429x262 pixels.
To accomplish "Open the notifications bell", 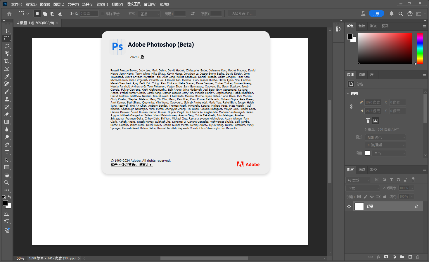I will point(392,14).
